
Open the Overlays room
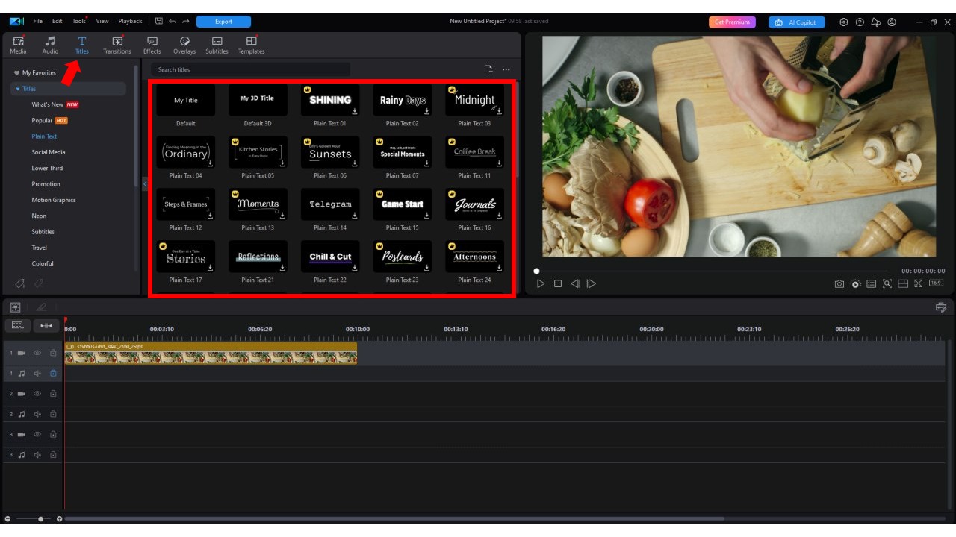pos(184,45)
